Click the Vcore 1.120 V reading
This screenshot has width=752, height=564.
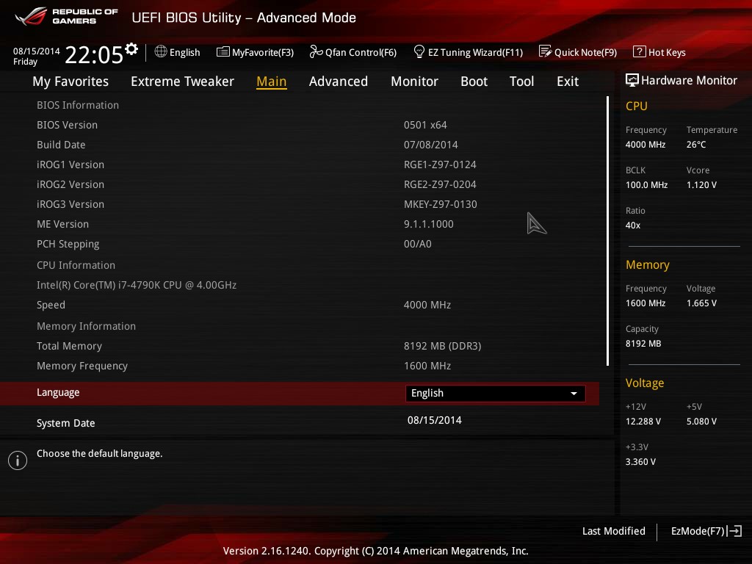(x=701, y=184)
